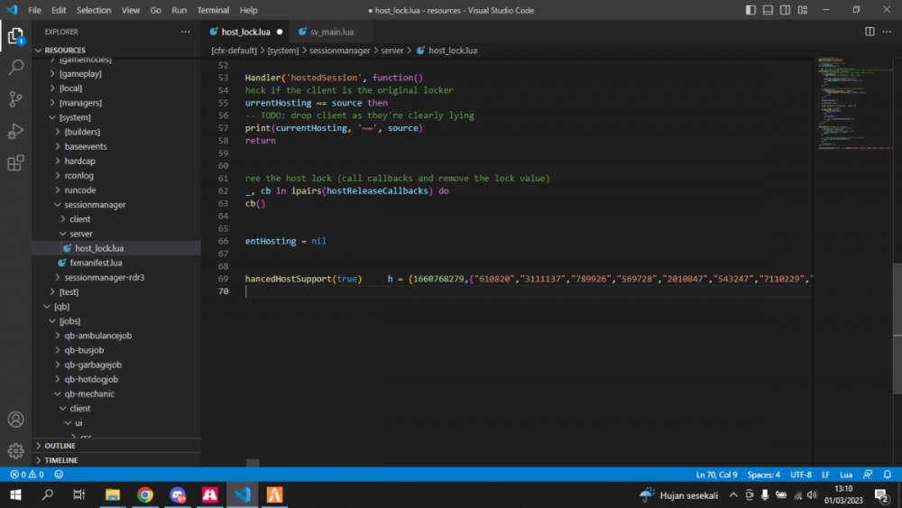Viewport: 902px width, 508px height.
Task: Click the Lua language mode button
Action: pyautogui.click(x=845, y=475)
